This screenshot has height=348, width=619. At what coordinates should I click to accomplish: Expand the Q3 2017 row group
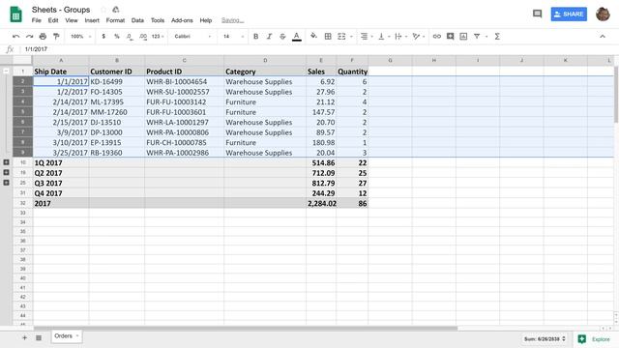pyautogui.click(x=7, y=183)
